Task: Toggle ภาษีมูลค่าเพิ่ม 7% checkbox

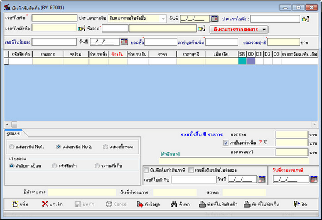Action: [x=226, y=142]
